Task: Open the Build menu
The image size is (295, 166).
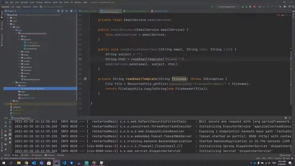Action: tap(55, 2)
